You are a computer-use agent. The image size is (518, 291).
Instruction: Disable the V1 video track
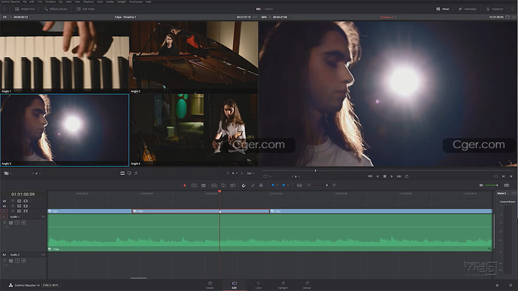click(25, 211)
